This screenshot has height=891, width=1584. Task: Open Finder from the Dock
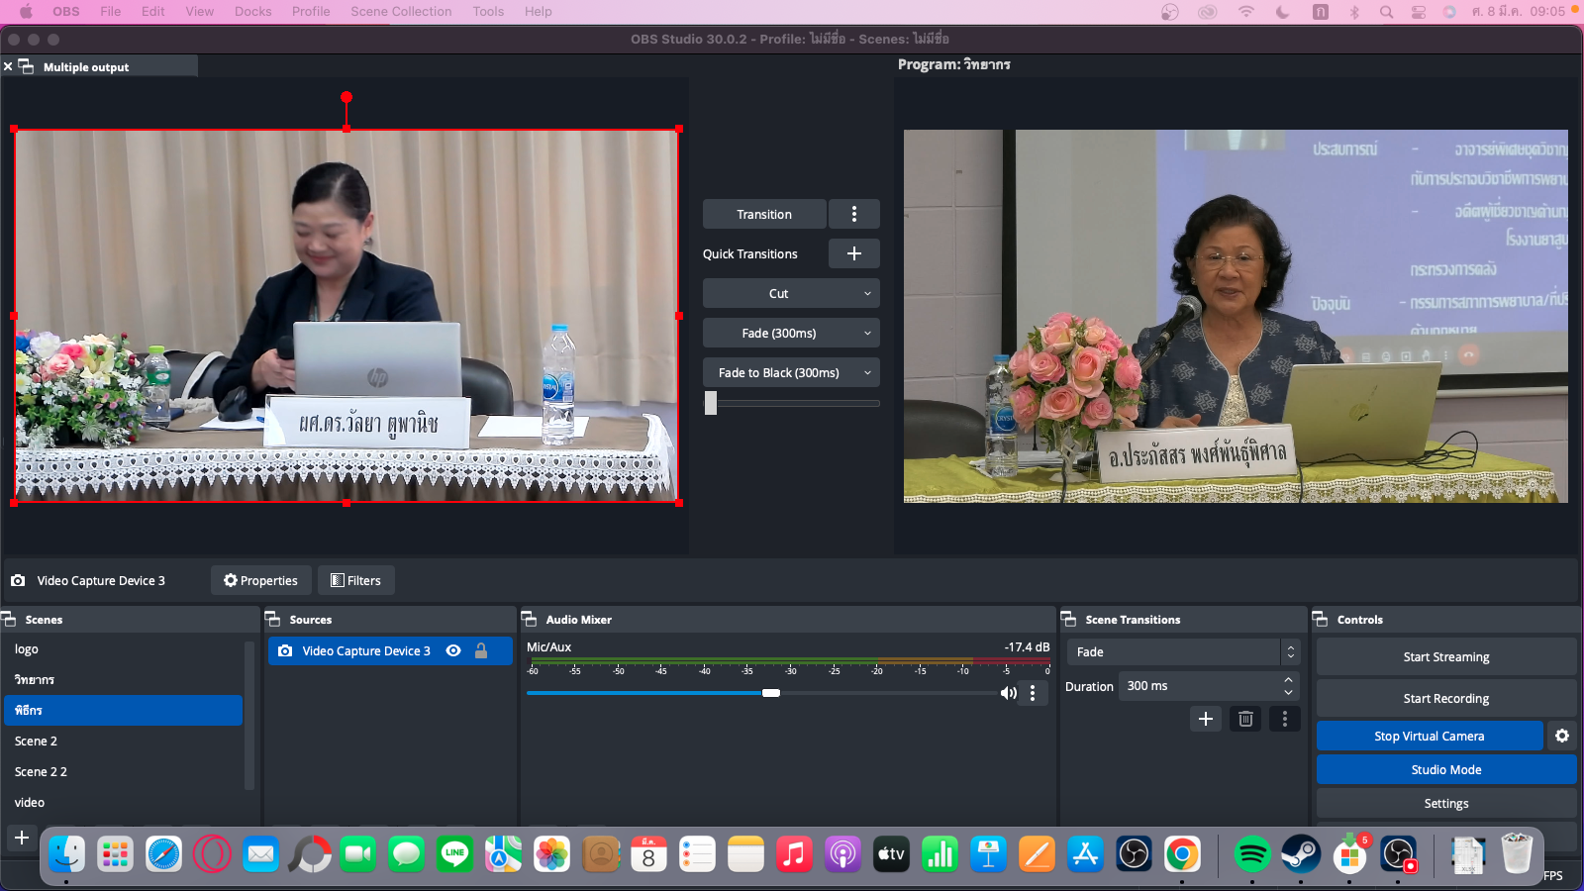(66, 853)
